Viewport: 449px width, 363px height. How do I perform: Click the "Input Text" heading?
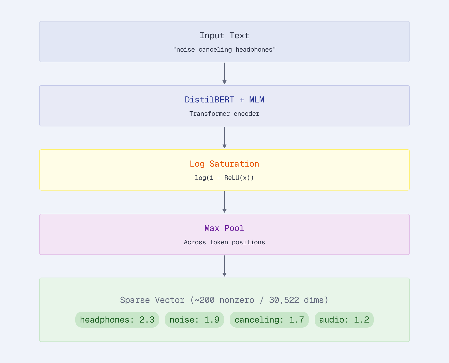coord(224,35)
